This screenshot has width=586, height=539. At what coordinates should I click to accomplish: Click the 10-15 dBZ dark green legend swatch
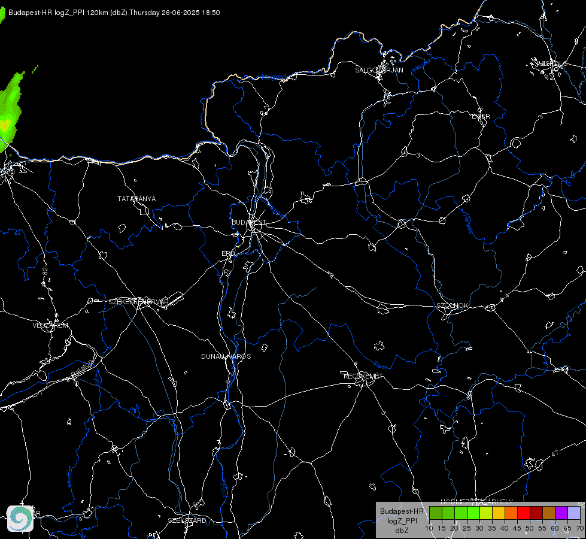click(436, 513)
